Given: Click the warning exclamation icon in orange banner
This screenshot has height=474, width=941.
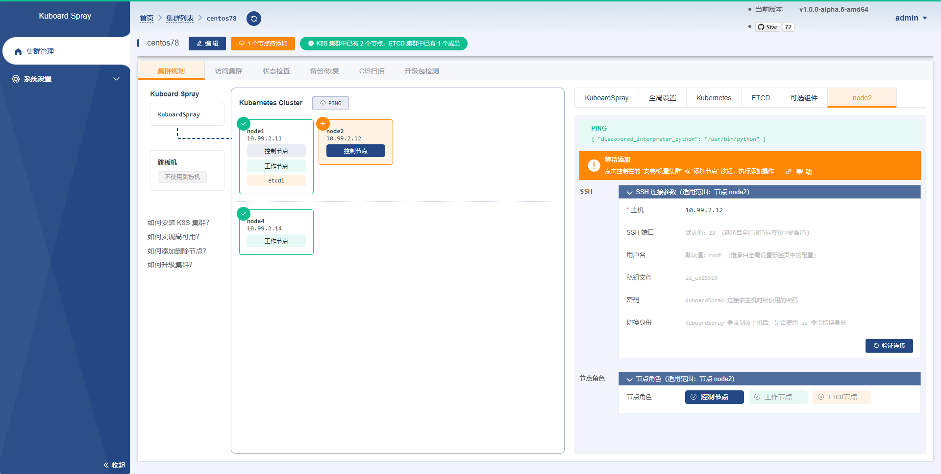Looking at the screenshot, I should pyautogui.click(x=594, y=166).
